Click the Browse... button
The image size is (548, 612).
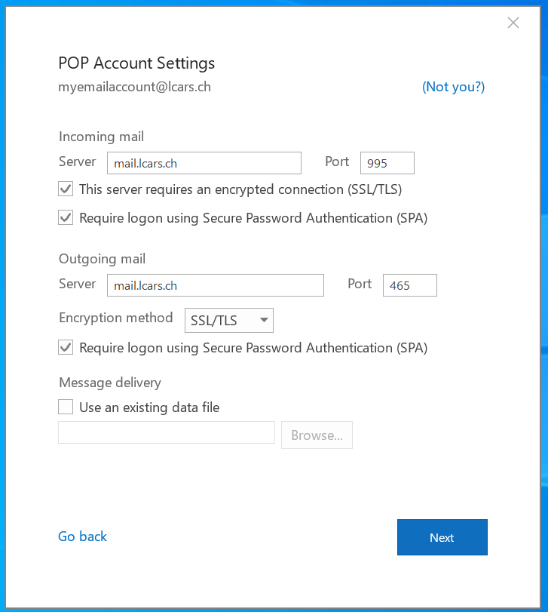click(x=317, y=435)
